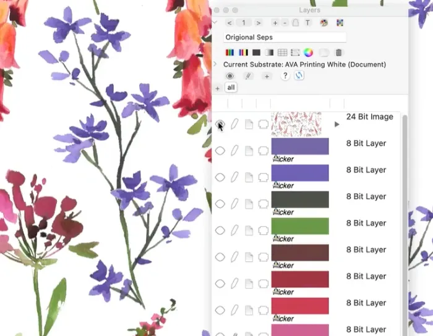
Task: Click the page icon on 24 Bit Image row
Action: (x=249, y=124)
